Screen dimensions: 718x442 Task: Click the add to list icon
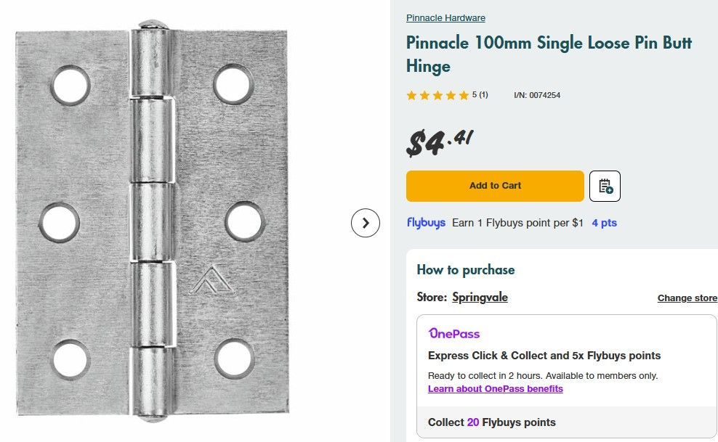[605, 186]
